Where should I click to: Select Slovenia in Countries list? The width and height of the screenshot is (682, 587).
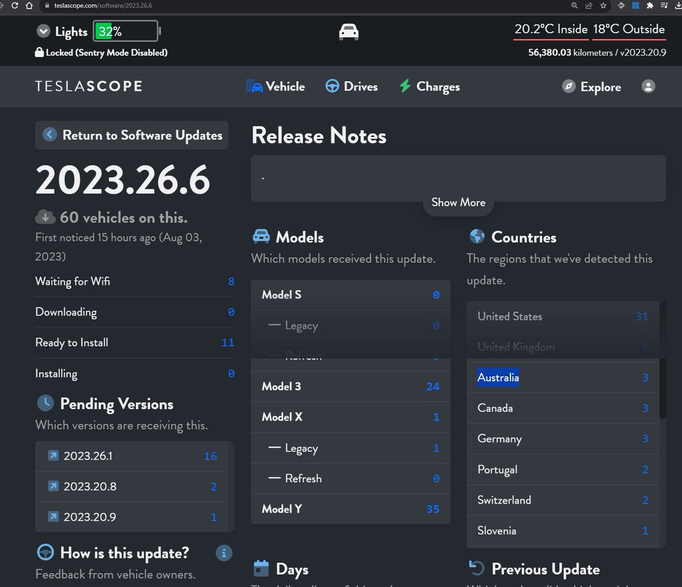click(563, 531)
